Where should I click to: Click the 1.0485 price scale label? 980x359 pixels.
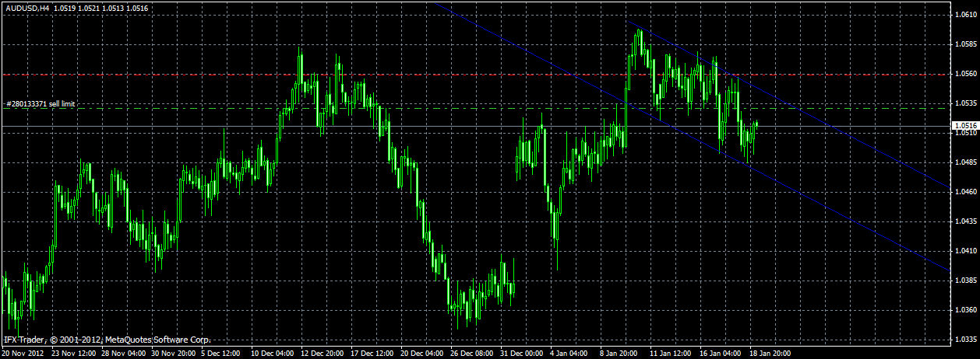(x=964, y=162)
